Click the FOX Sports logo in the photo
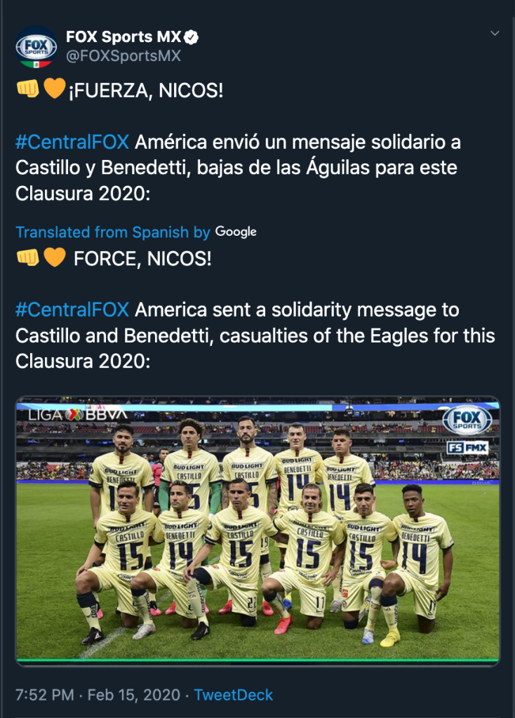Image resolution: width=515 pixels, height=718 pixels. coord(467,419)
